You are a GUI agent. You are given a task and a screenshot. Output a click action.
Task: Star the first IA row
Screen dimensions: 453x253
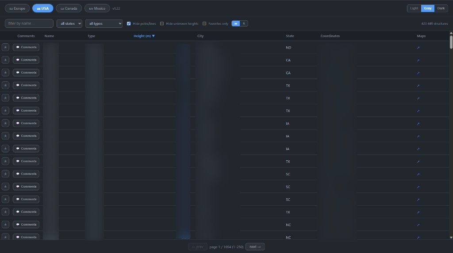tap(5, 123)
